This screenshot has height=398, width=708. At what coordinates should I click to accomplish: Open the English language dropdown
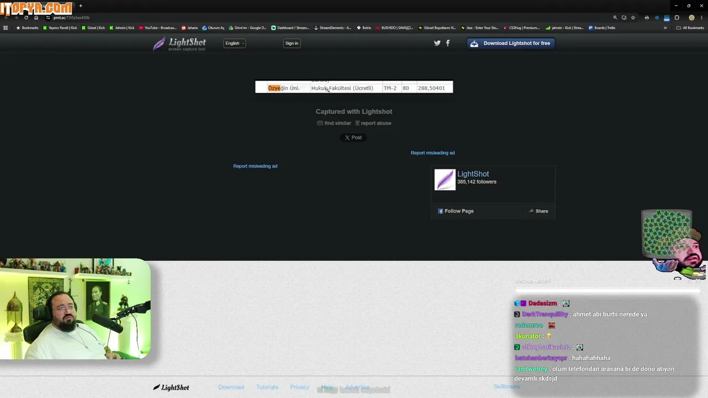click(x=235, y=43)
